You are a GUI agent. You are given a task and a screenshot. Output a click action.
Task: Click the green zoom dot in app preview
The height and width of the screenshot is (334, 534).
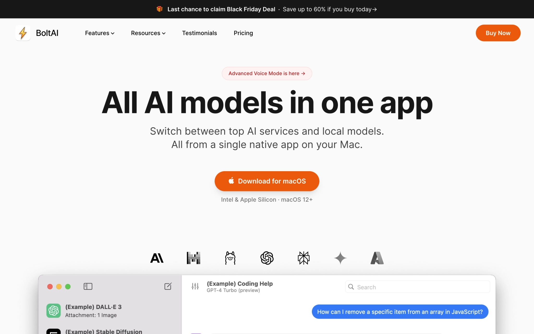pyautogui.click(x=68, y=287)
